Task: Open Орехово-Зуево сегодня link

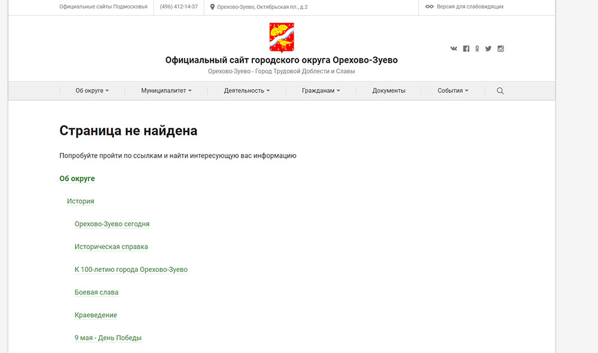Action: (x=112, y=224)
